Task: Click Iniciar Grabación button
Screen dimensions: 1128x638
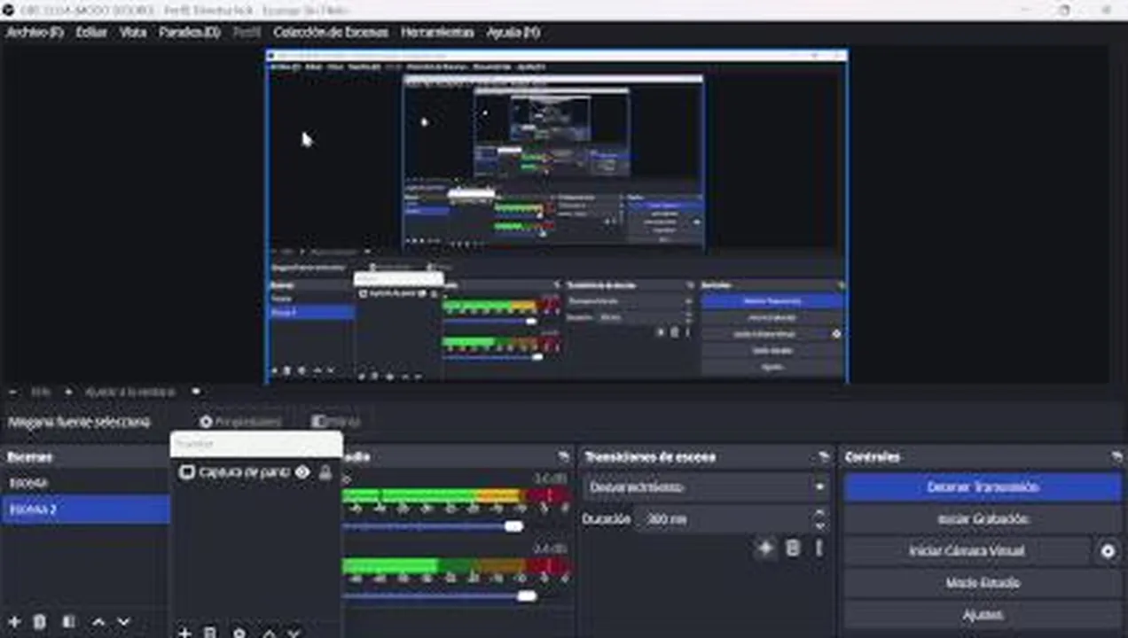Action: click(983, 519)
